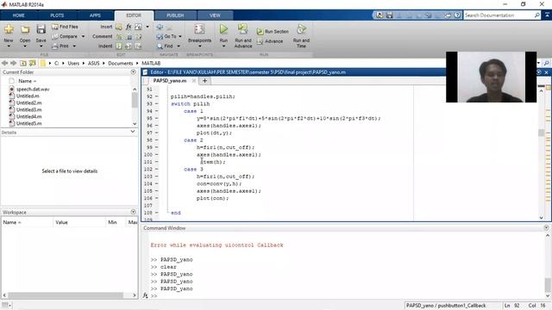Screen dimensions: 552x310
Task: Click the Insert section icon
Action: click(x=119, y=27)
